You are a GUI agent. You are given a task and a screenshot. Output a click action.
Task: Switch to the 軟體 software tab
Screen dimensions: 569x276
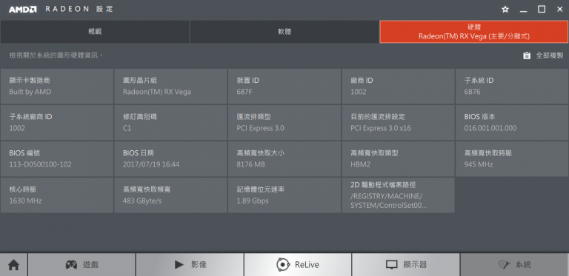pyautogui.click(x=284, y=32)
